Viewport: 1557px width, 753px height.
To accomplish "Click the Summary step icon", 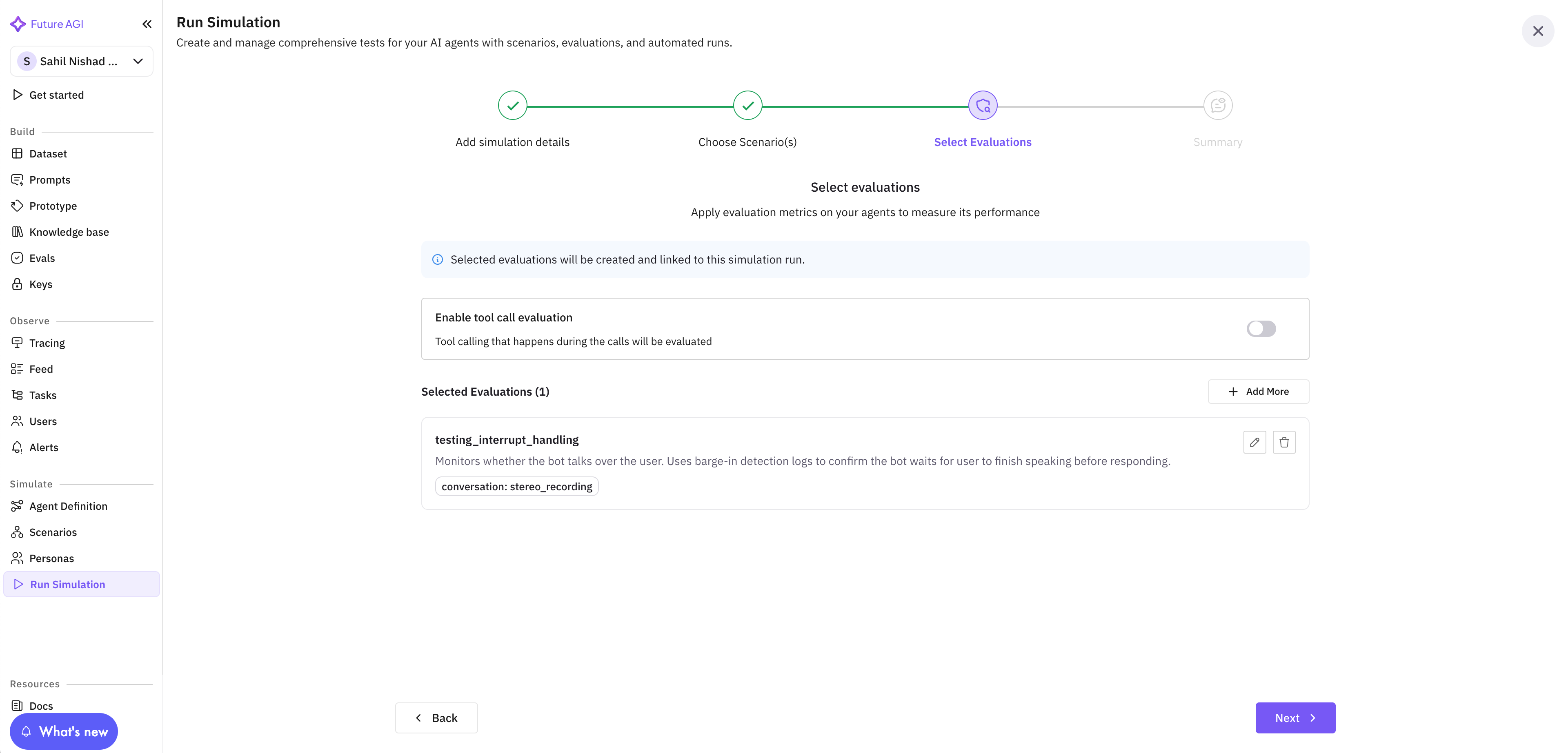I will point(1217,106).
